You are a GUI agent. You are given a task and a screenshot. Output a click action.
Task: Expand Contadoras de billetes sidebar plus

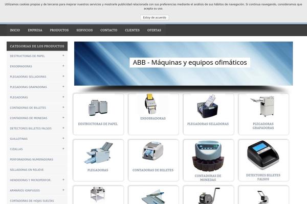[x=63, y=108]
